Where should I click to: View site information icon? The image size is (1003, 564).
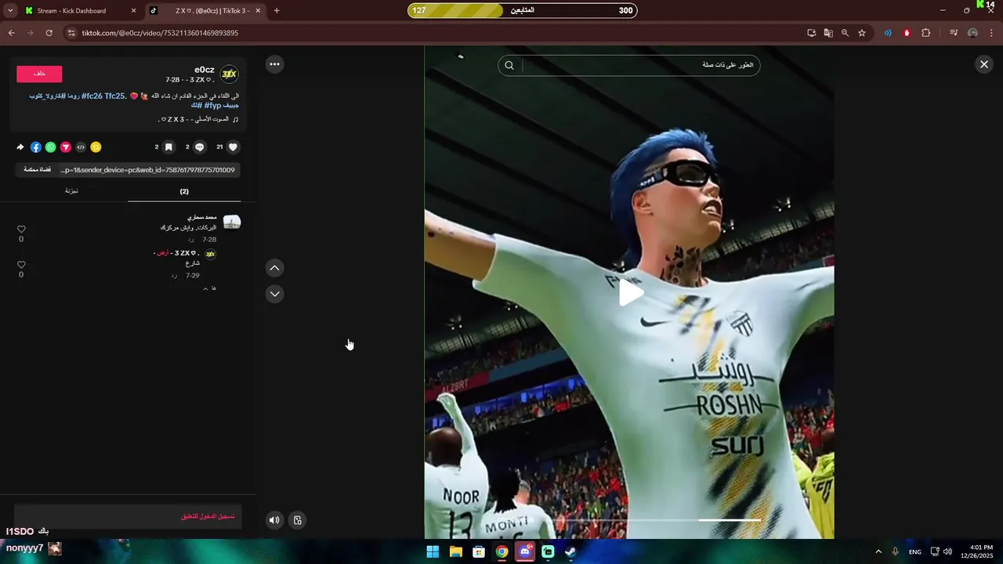coord(71,33)
